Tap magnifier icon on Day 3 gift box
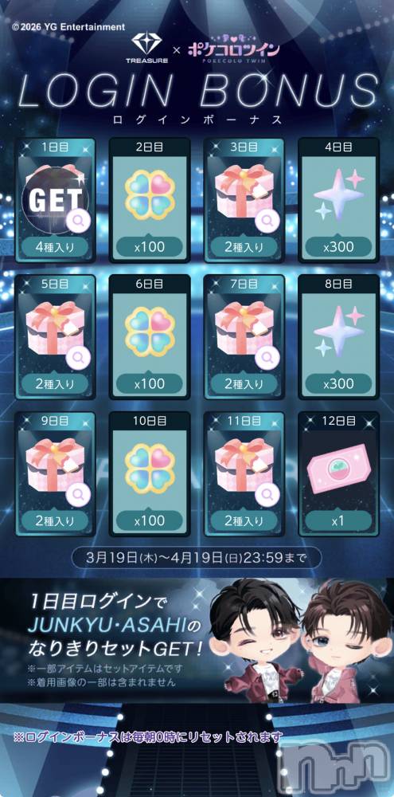The width and height of the screenshot is (394, 797). pyautogui.click(x=267, y=221)
